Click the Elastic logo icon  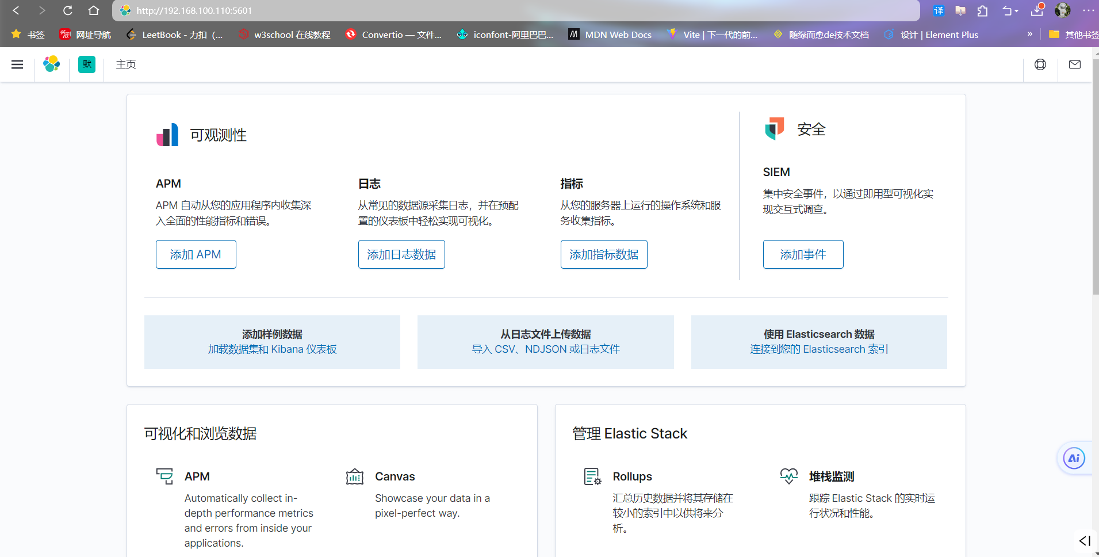coord(52,64)
